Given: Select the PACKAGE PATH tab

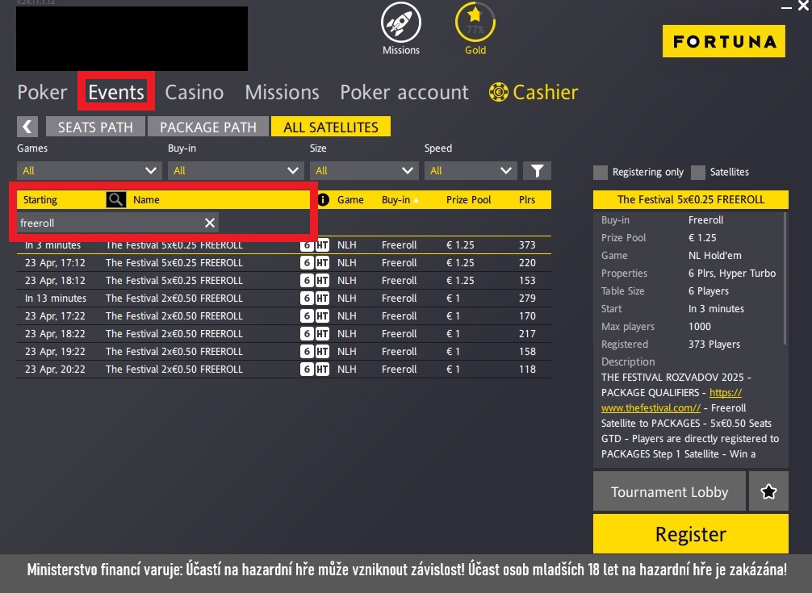Looking at the screenshot, I should (207, 126).
